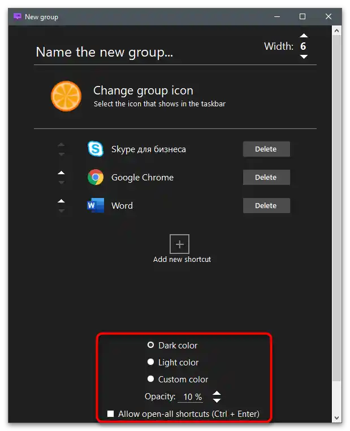Decrease Width with the down arrow

(x=304, y=57)
